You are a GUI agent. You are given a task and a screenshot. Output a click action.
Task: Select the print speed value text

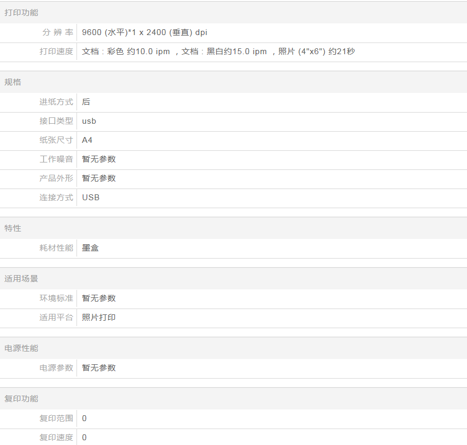click(218, 52)
